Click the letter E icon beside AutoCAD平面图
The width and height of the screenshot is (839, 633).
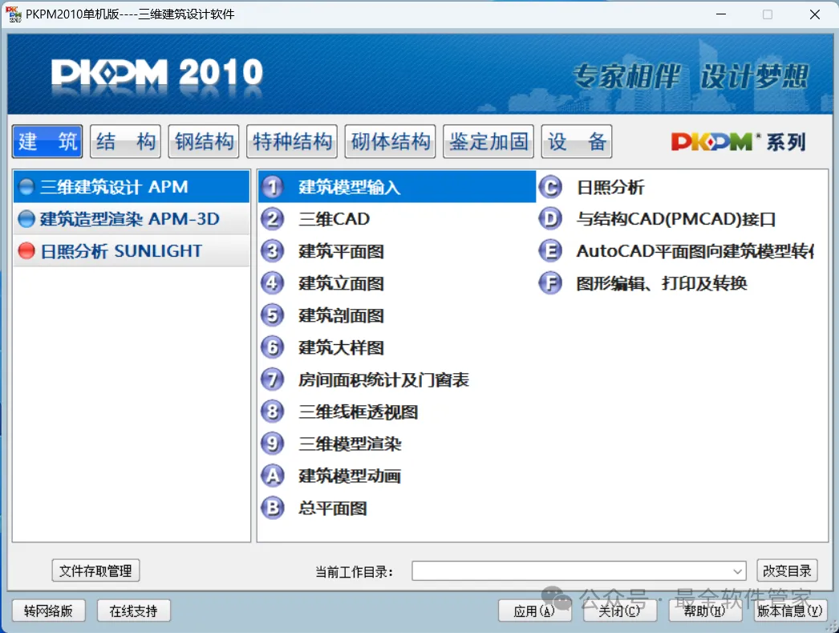click(550, 251)
